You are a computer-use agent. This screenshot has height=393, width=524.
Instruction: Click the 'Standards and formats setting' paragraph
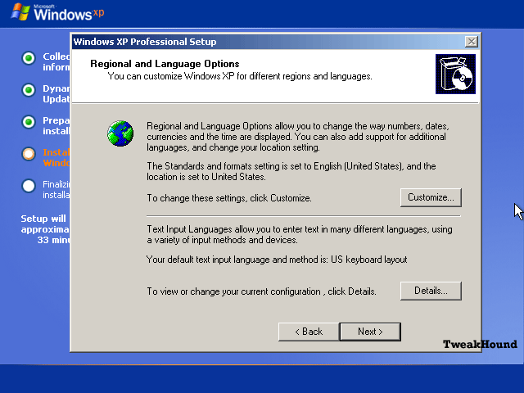(291, 171)
